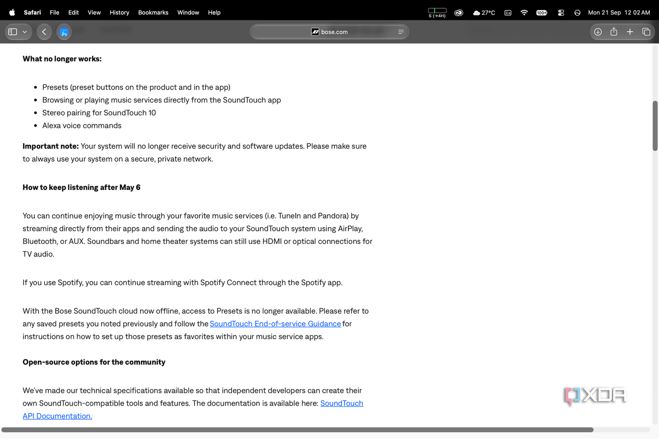Image resolution: width=659 pixels, height=439 pixels.
Task: Open the Bookmarks menu
Action: coord(153,12)
